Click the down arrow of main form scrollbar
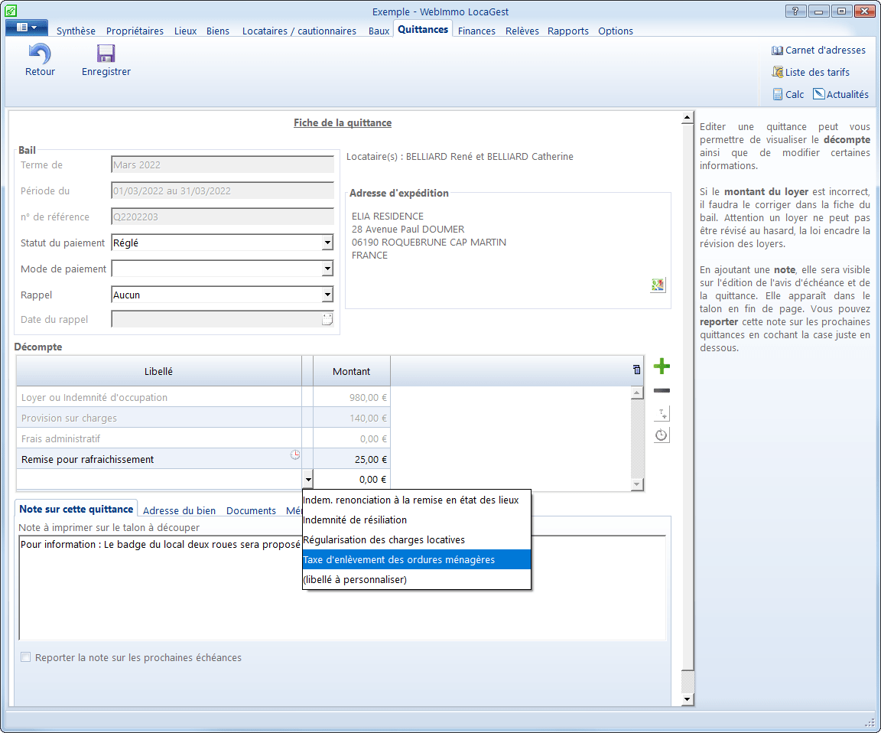The height and width of the screenshot is (733, 881). 687,699
